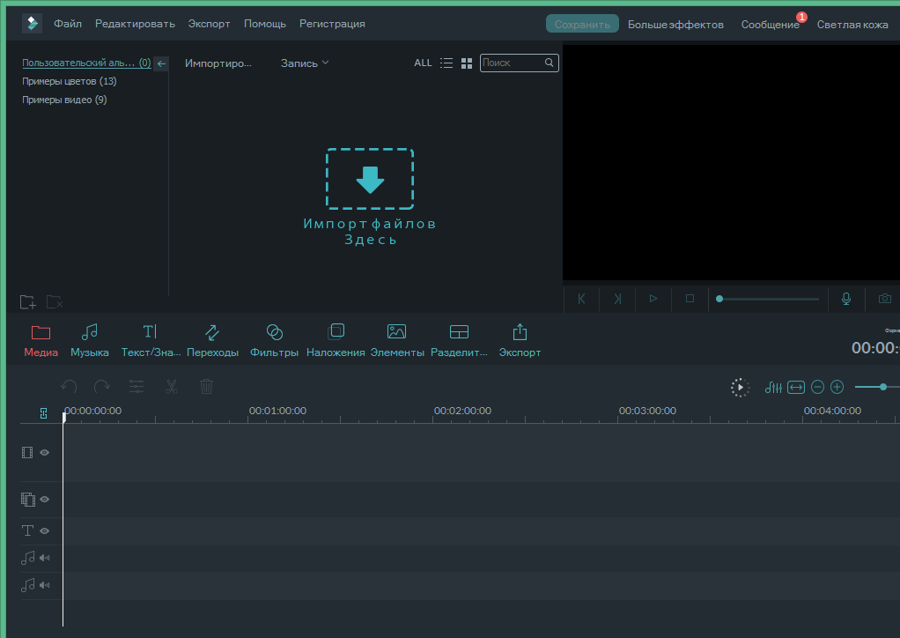The width and height of the screenshot is (900, 638).
Task: Hide the top video track with eye toggle
Action: point(44,452)
